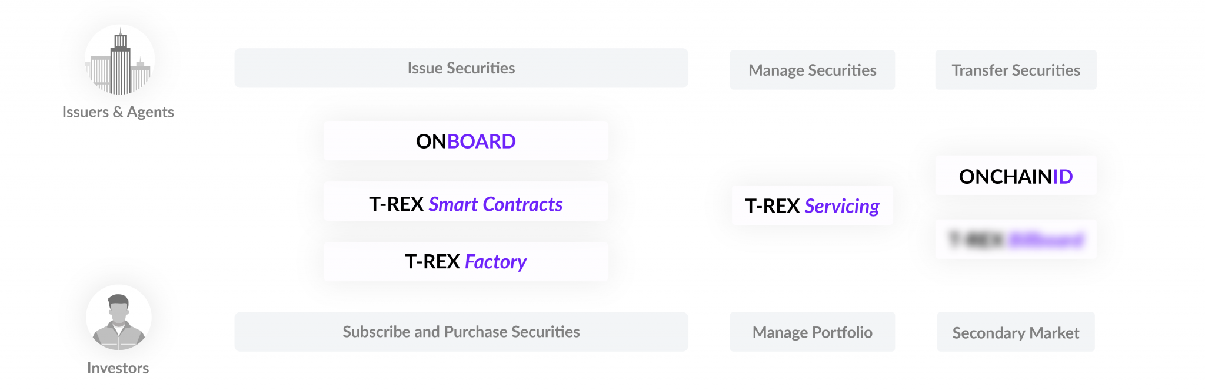Click T-REX text beside Servicing
Screen dimensions: 1205x391
772,206
